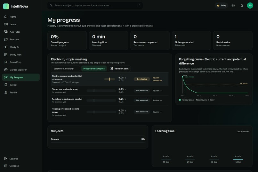Viewport: 258px width, 172px height.
Task: Select Heating effect and electric power row
Action: pos(110,112)
